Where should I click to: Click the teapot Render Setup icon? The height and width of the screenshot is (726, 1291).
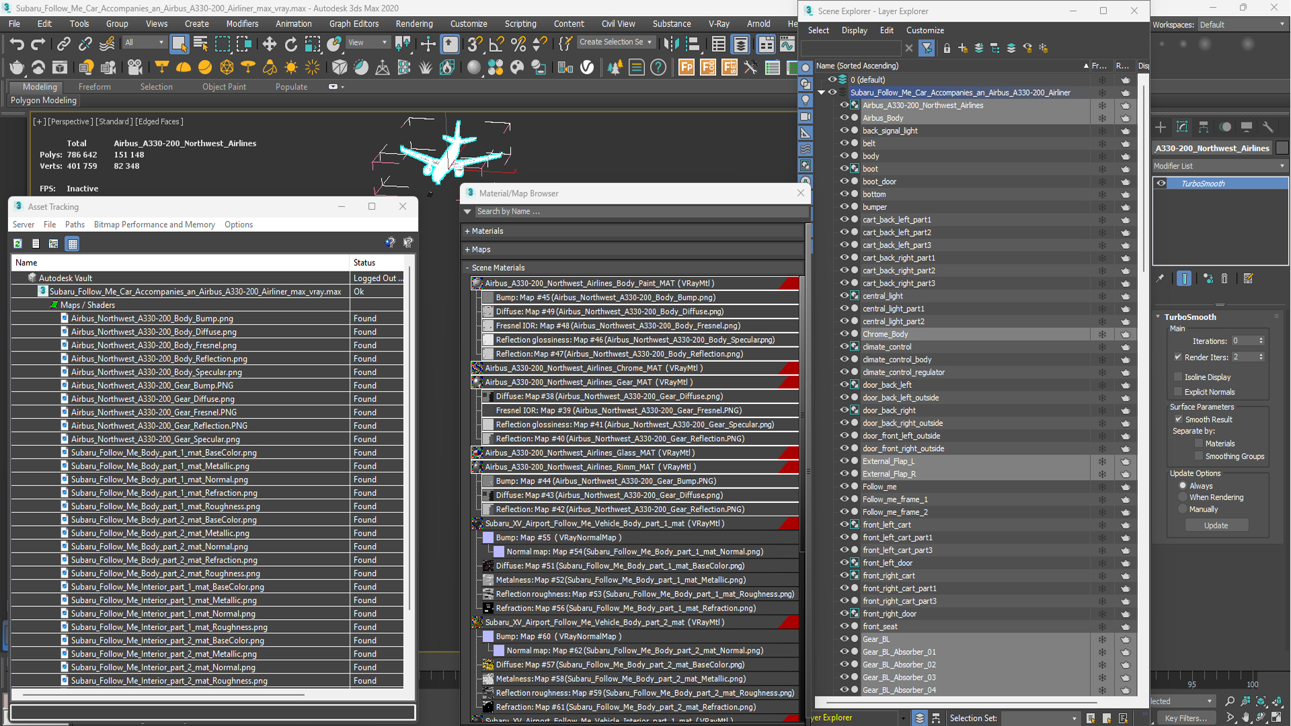pyautogui.click(x=17, y=67)
